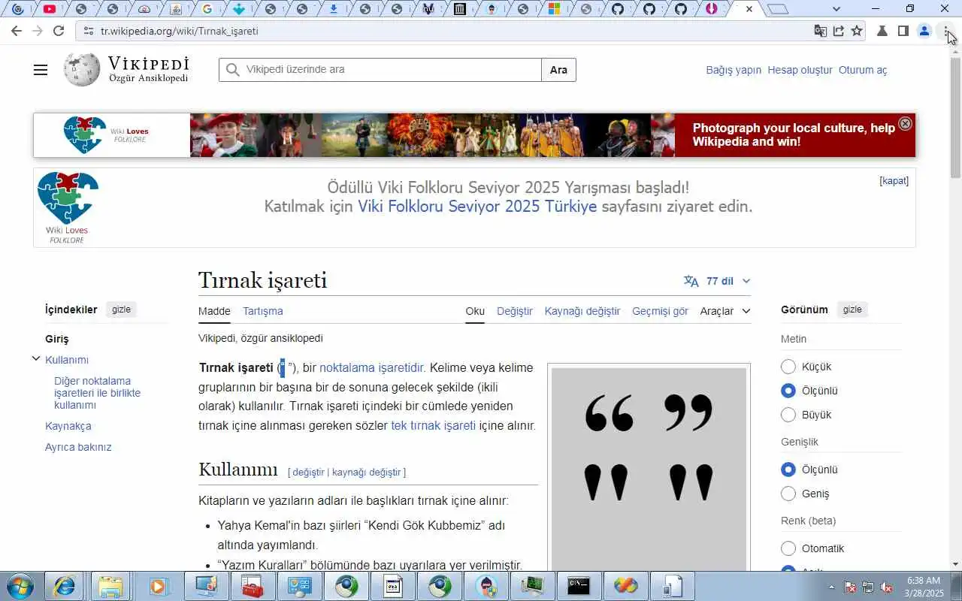Open the hamburger main menu
962x601 pixels.
(x=41, y=70)
